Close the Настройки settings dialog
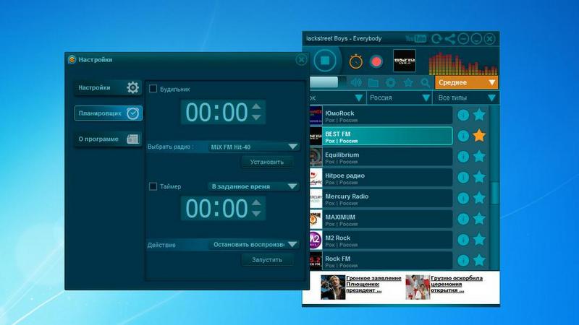The width and height of the screenshot is (579, 325). 301,59
